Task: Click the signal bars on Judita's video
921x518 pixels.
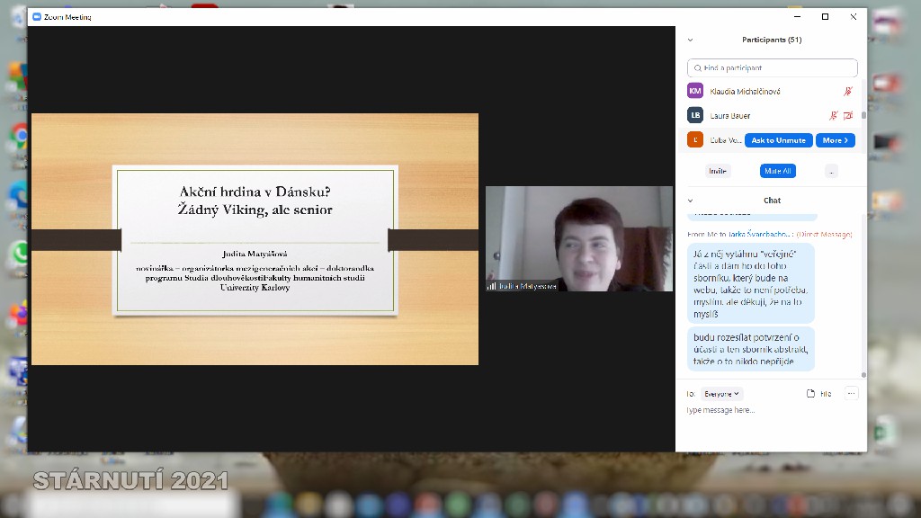Action: tap(492, 286)
